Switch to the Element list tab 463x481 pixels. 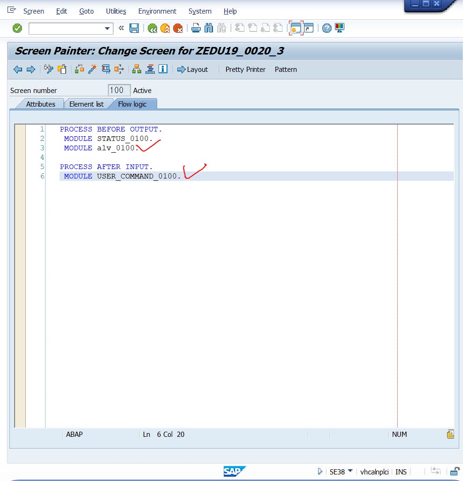tap(86, 104)
